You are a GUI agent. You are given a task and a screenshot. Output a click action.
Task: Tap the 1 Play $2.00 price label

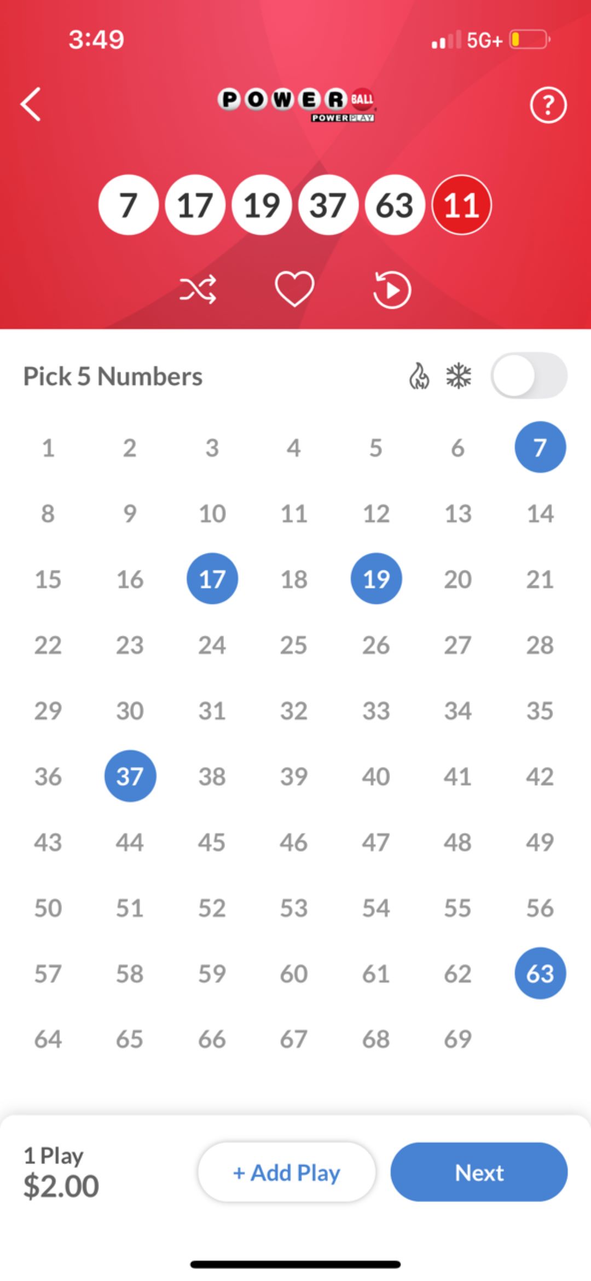(x=59, y=1172)
